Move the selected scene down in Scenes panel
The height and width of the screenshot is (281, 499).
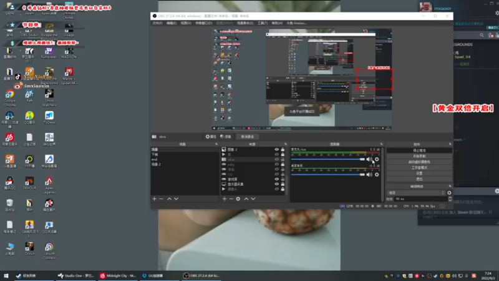click(176, 199)
